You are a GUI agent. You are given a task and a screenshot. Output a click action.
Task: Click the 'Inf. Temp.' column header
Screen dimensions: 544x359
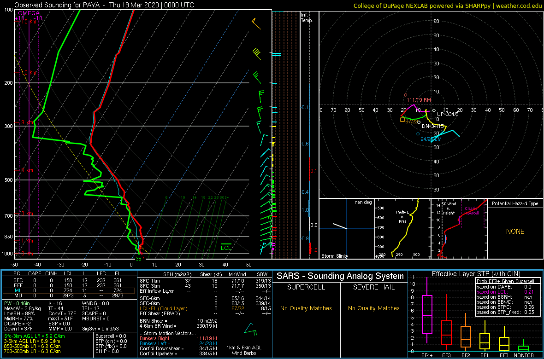[307, 18]
